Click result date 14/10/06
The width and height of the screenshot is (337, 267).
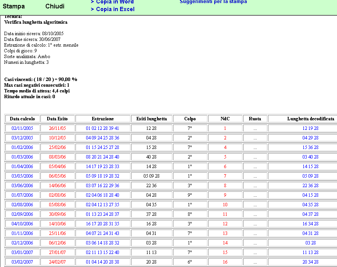coord(58,224)
